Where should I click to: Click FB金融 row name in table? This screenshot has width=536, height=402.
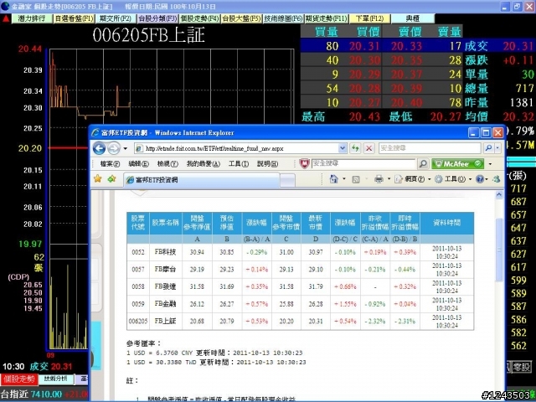166,304
